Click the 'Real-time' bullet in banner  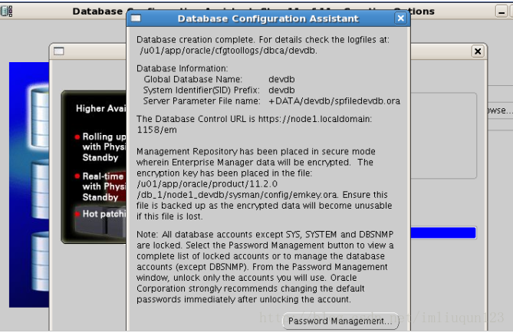click(x=100, y=186)
